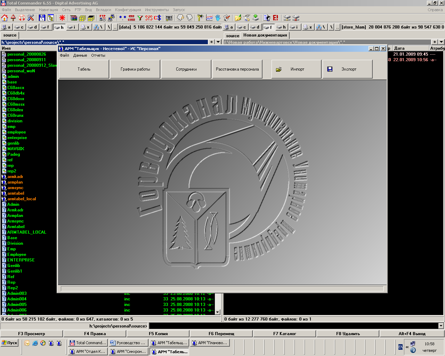445x356 pixels.
Task: Open the directory tree icon in toolbar
Action: point(51,18)
